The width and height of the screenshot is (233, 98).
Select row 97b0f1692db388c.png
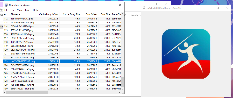(62, 81)
